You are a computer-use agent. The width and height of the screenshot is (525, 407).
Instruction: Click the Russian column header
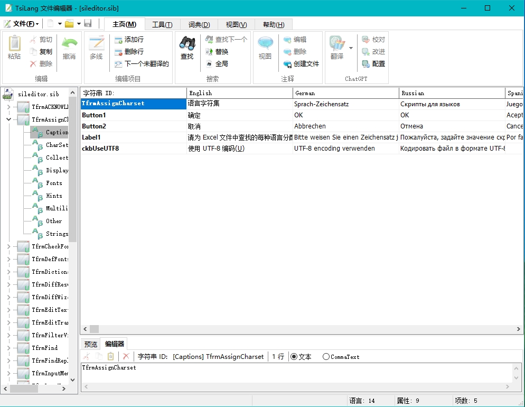tap(452, 93)
